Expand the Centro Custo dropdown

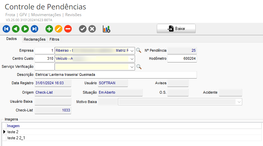pos(132,59)
